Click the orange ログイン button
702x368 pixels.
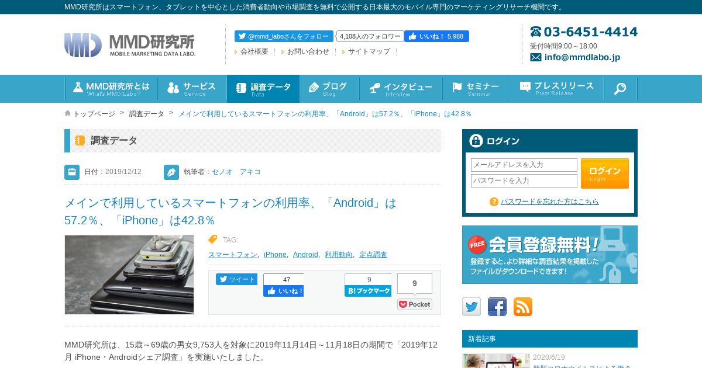pyautogui.click(x=605, y=173)
